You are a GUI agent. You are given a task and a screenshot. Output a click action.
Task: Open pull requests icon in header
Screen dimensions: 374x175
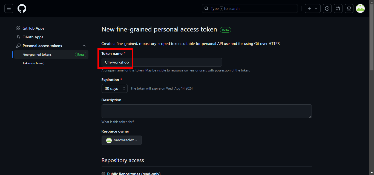(338, 8)
